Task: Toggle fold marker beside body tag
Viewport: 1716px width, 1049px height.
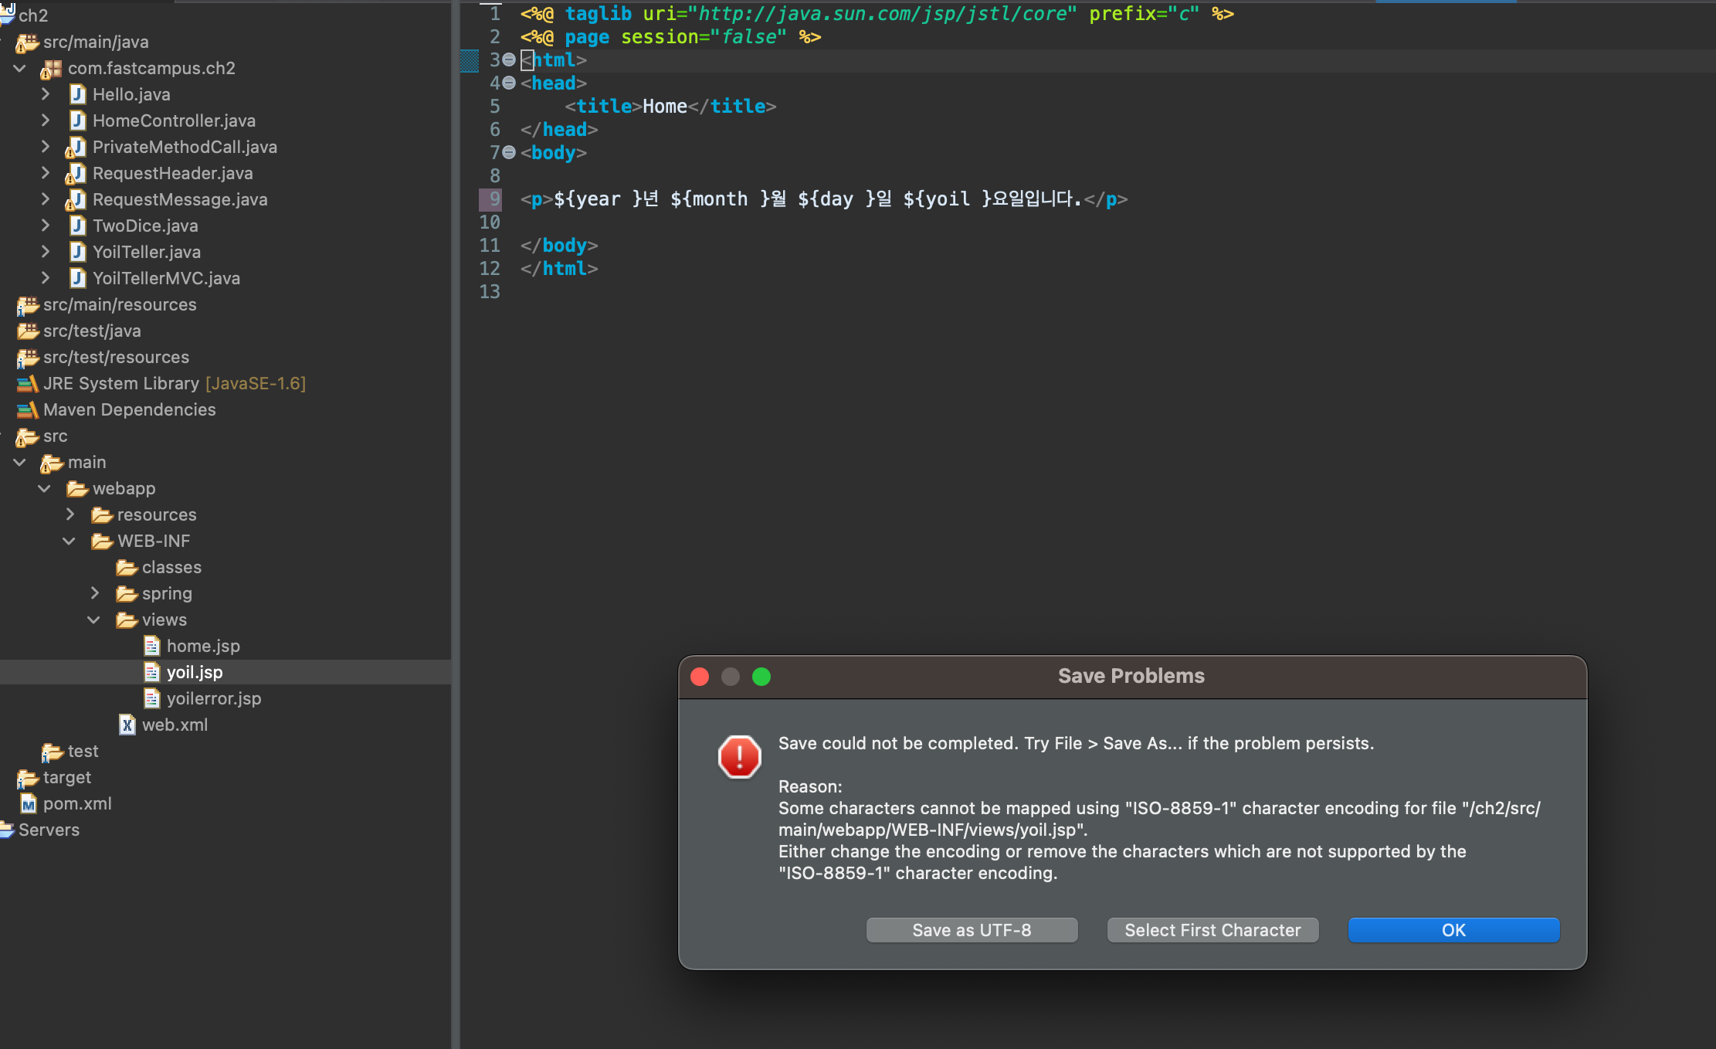Action: click(509, 153)
